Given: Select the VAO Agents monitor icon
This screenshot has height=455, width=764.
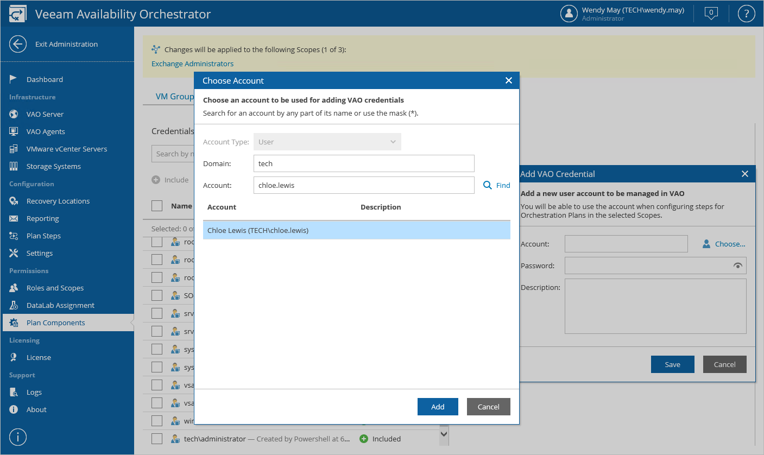Looking at the screenshot, I should click(14, 131).
